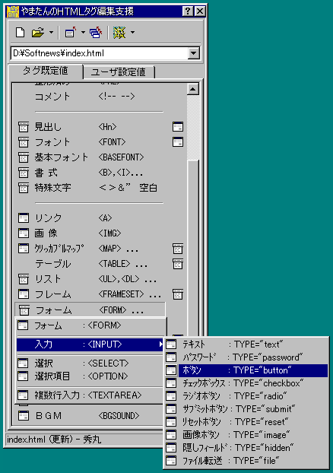Choose ボタン TYPE="button" submenu item
333x473 pixels.
click(246, 370)
